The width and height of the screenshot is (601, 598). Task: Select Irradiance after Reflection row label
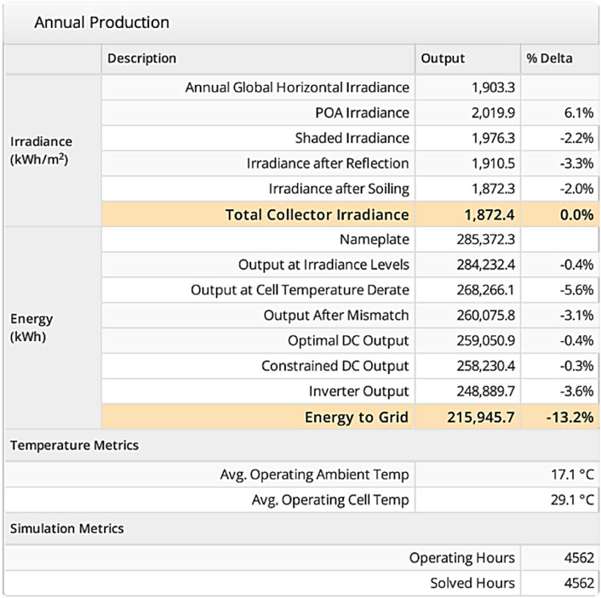coord(328,163)
